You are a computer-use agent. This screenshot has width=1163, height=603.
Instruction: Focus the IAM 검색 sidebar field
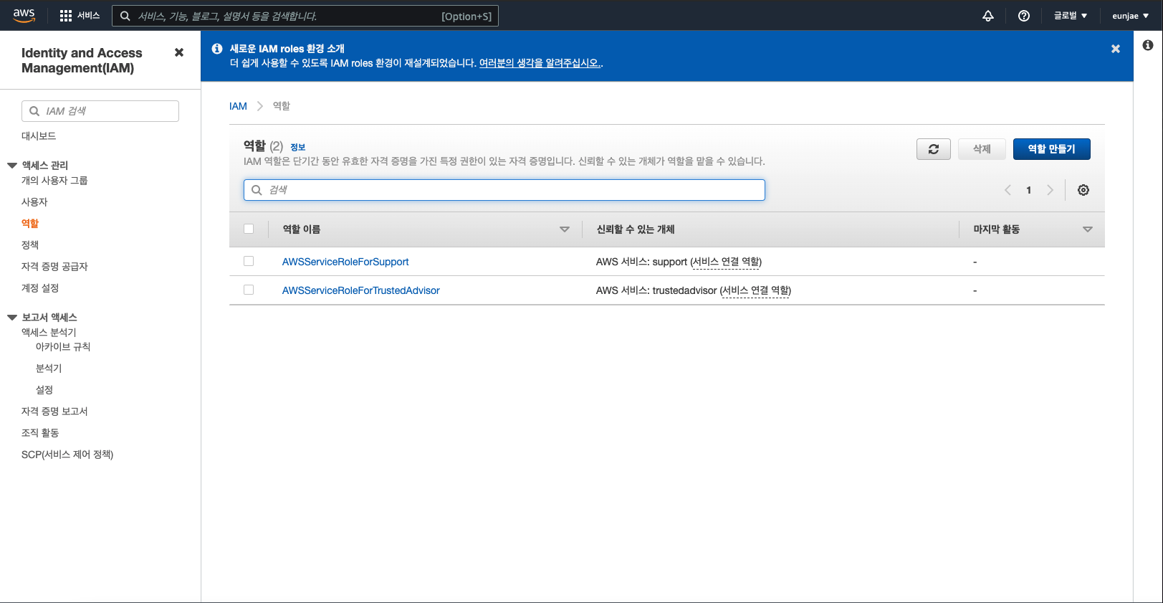100,111
